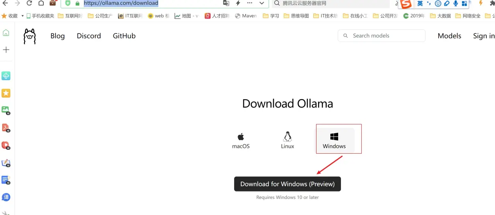Reload the page with the refresh icon
This screenshot has height=215, width=495.
pos(29,3)
